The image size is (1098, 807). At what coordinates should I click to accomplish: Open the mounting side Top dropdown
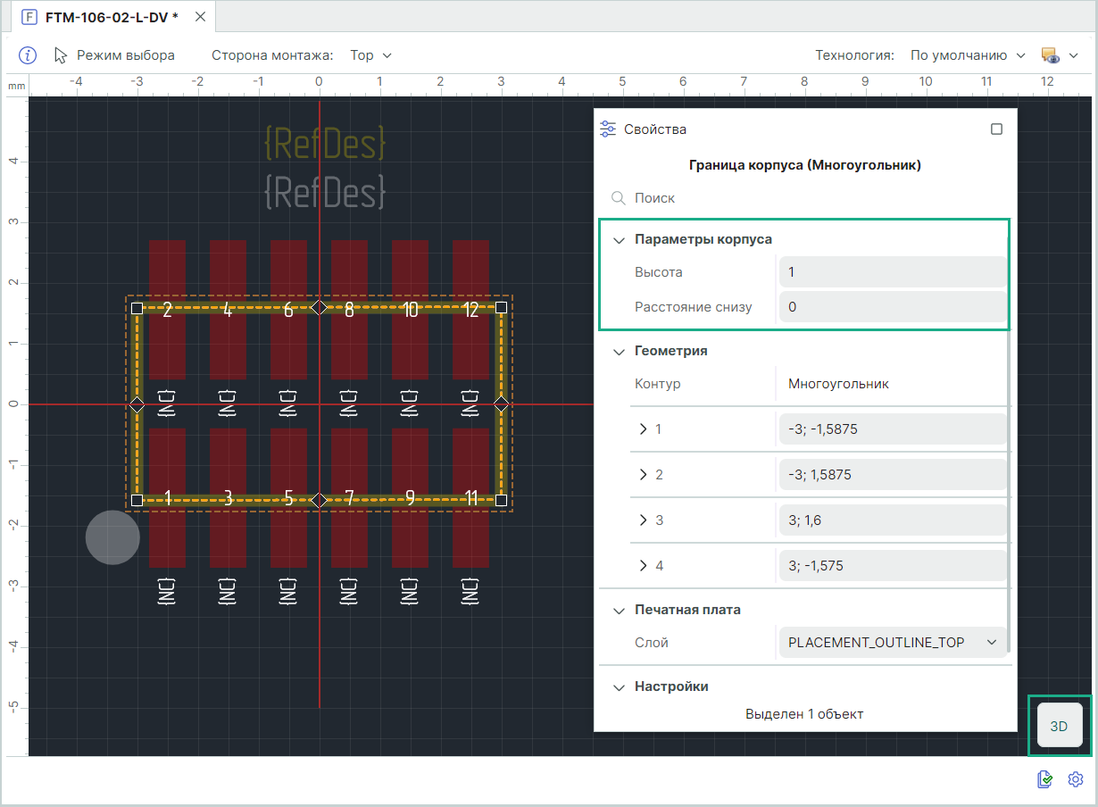pyautogui.click(x=370, y=55)
